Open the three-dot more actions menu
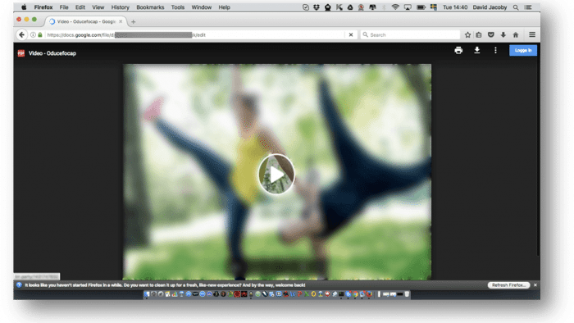The image size is (574, 323). pos(495,51)
